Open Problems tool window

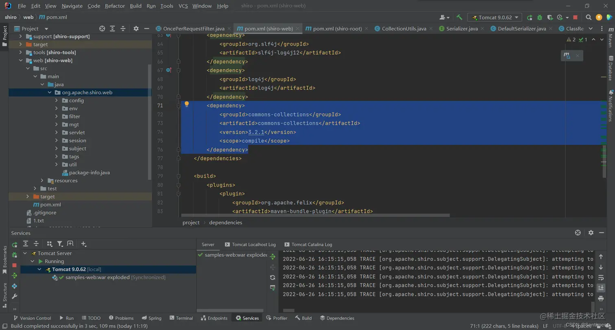tap(120, 318)
